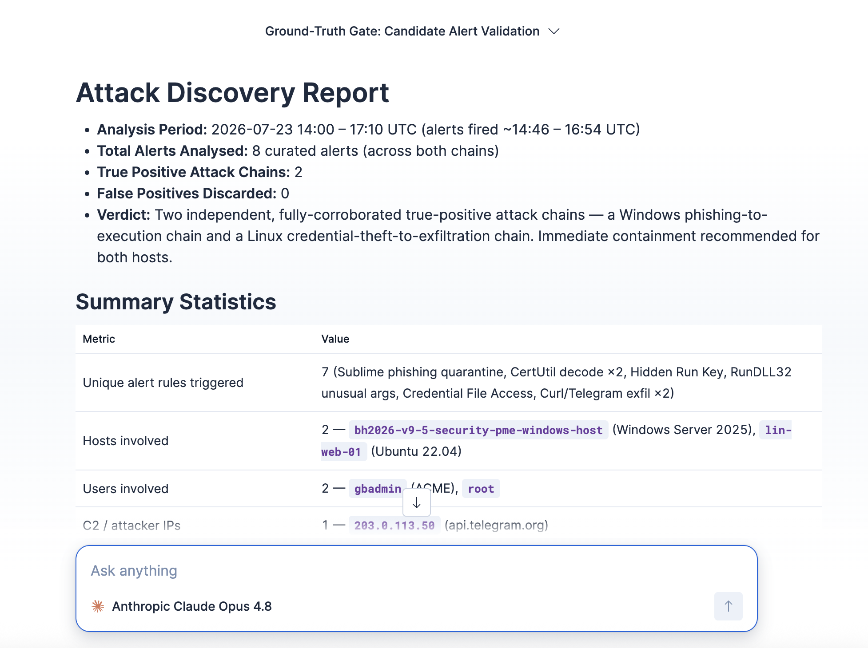Click the Total Alerts Analysed bullet line
This screenshot has height=648, width=868.
pos(298,151)
